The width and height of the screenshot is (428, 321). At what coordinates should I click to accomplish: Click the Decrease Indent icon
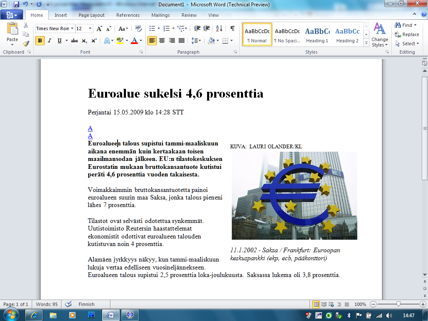(x=197, y=28)
